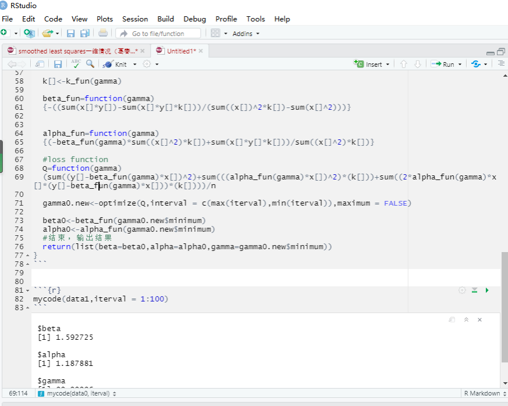Click the Create a Project icon
Image resolution: width=508 pixels, height=406 pixels.
(x=29, y=33)
